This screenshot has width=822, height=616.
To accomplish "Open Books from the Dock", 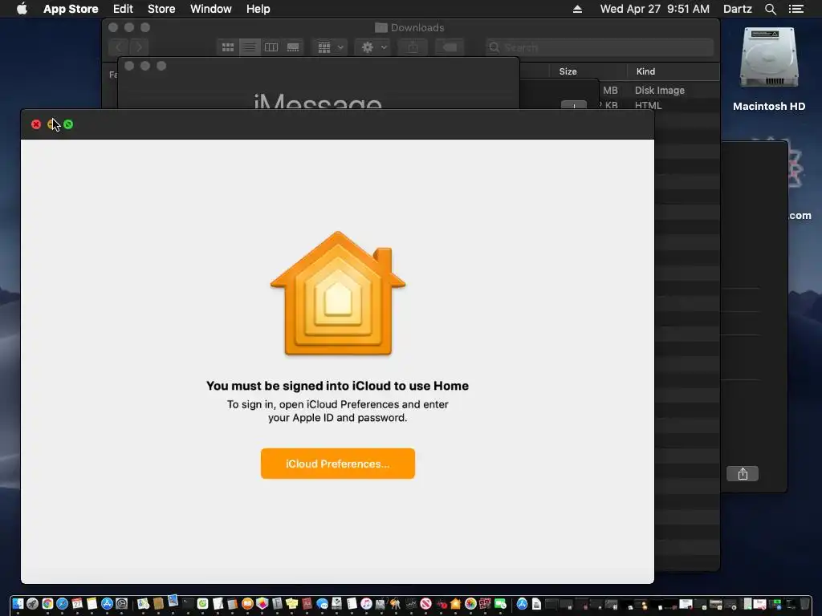I will tap(247, 603).
